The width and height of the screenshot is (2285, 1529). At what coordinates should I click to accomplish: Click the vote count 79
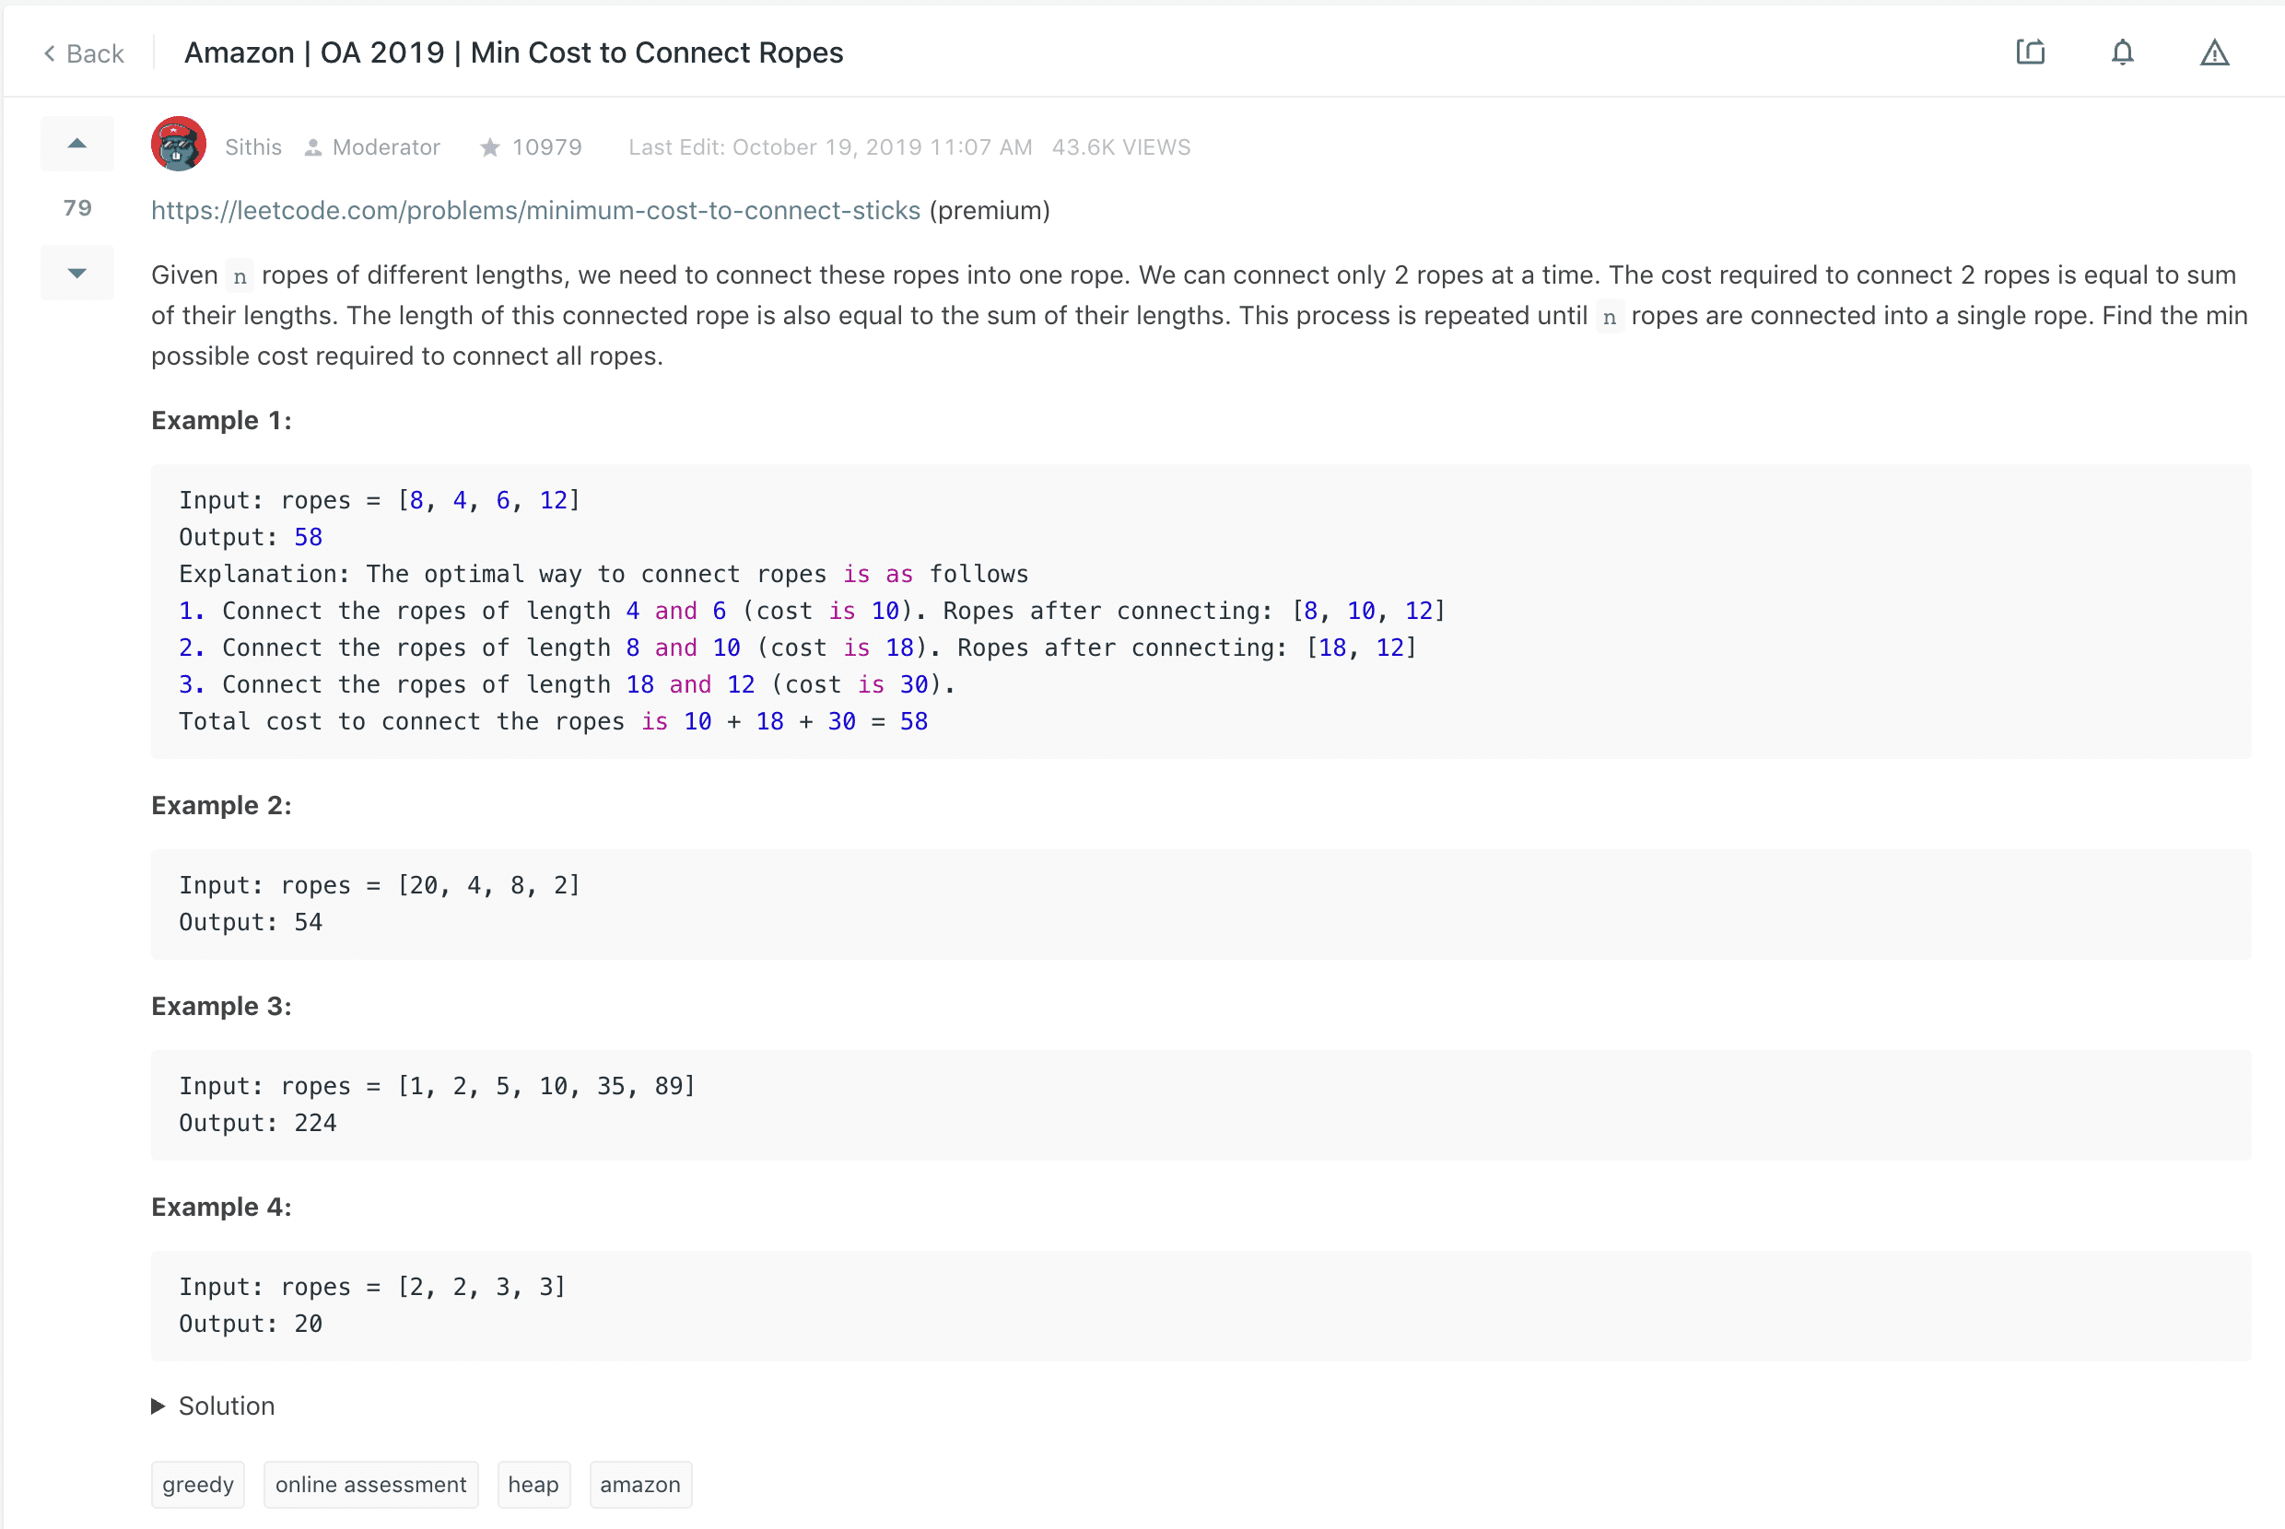(77, 207)
